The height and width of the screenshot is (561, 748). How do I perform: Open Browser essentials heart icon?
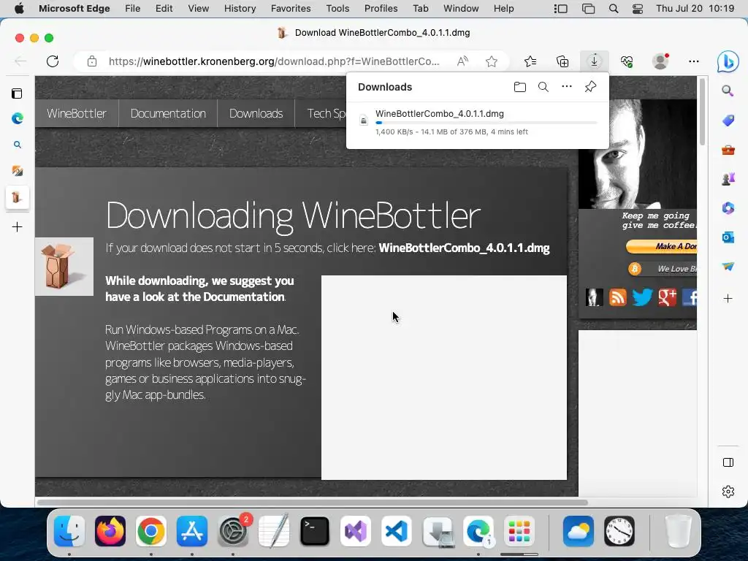[626, 61]
